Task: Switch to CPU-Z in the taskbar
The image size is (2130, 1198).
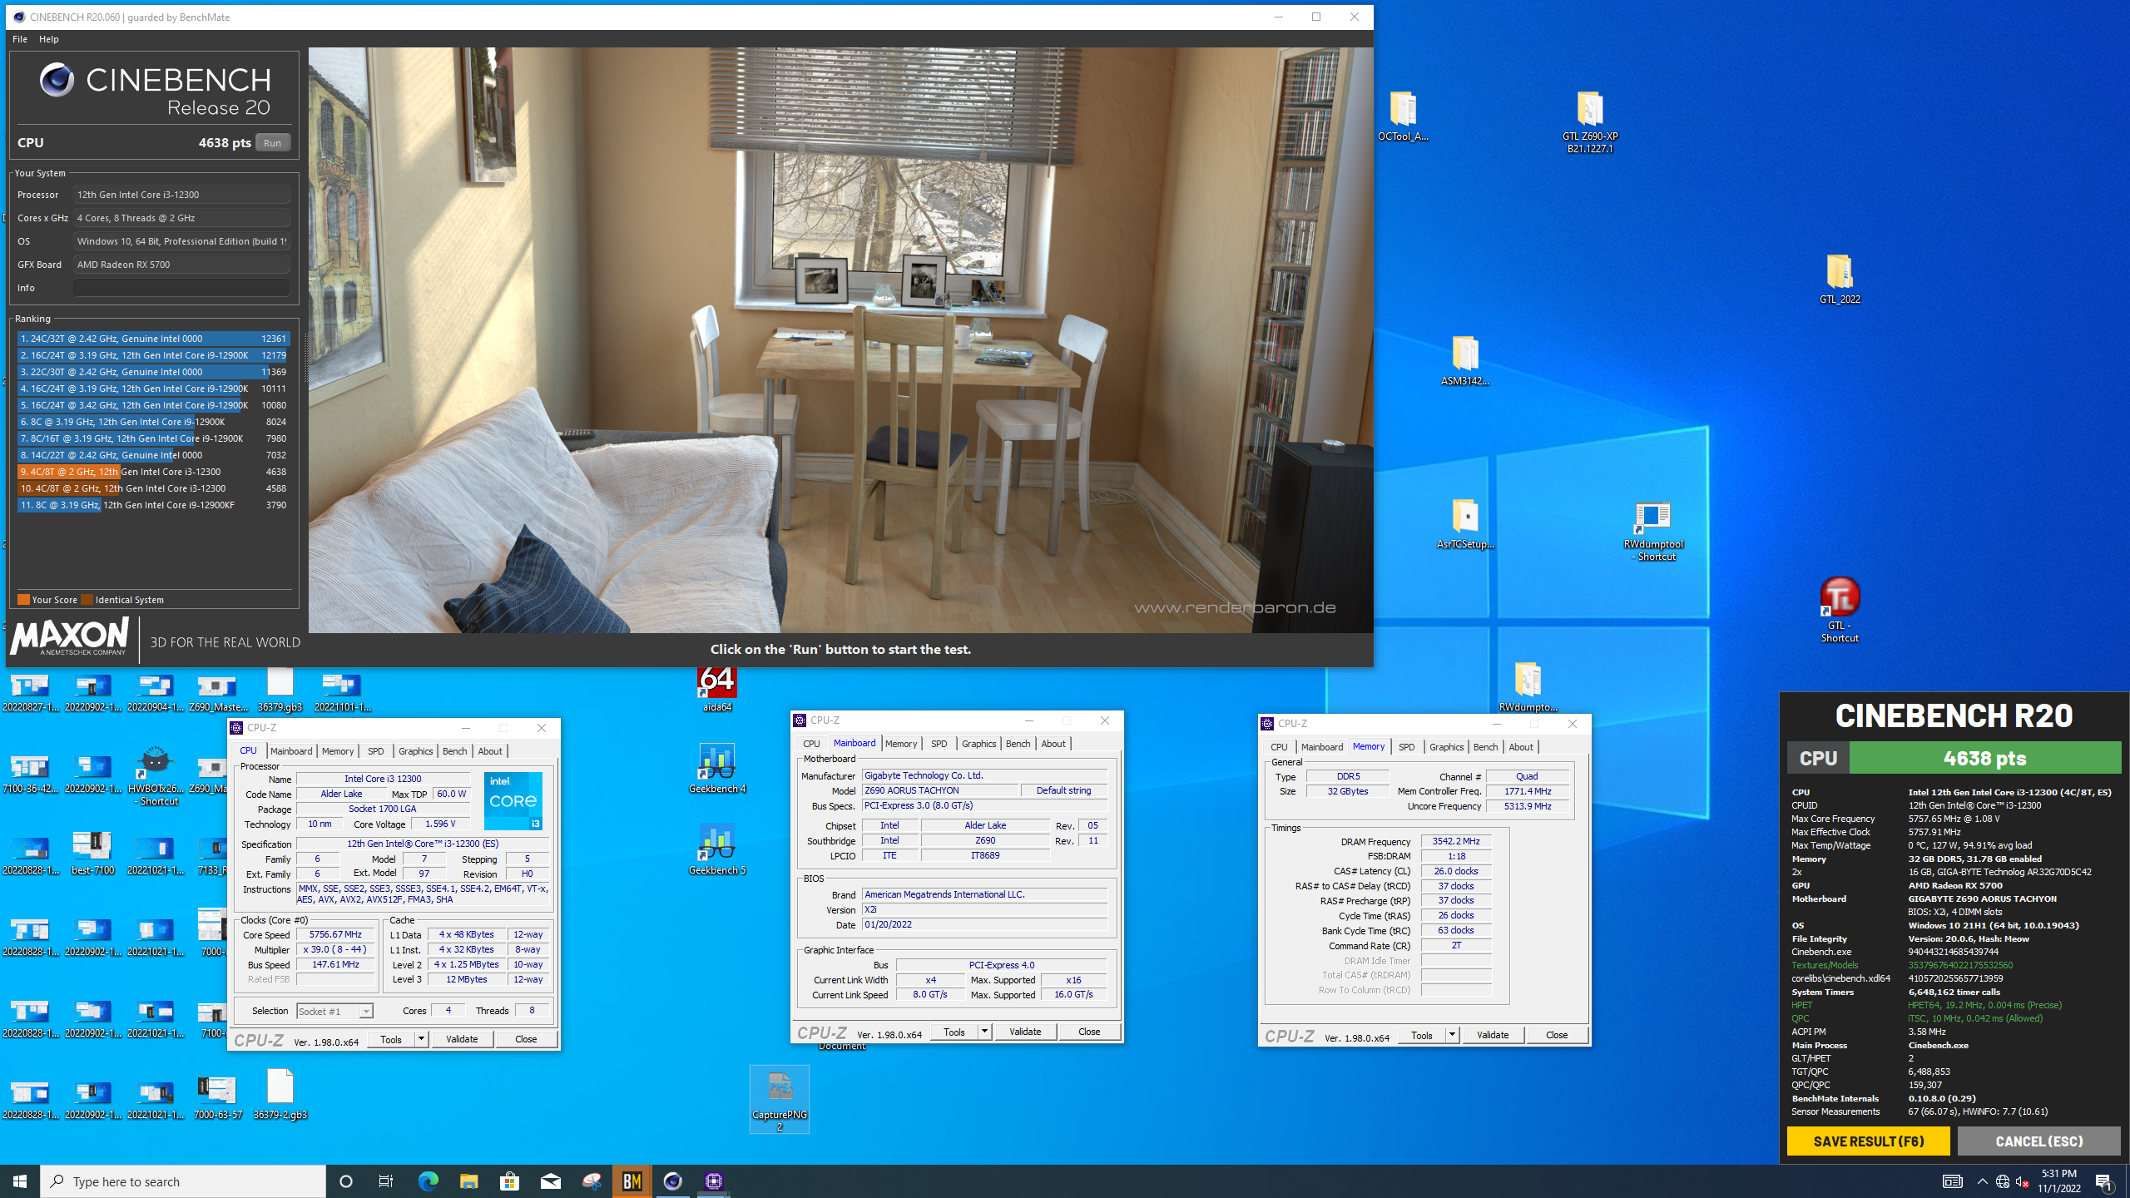Action: (714, 1181)
